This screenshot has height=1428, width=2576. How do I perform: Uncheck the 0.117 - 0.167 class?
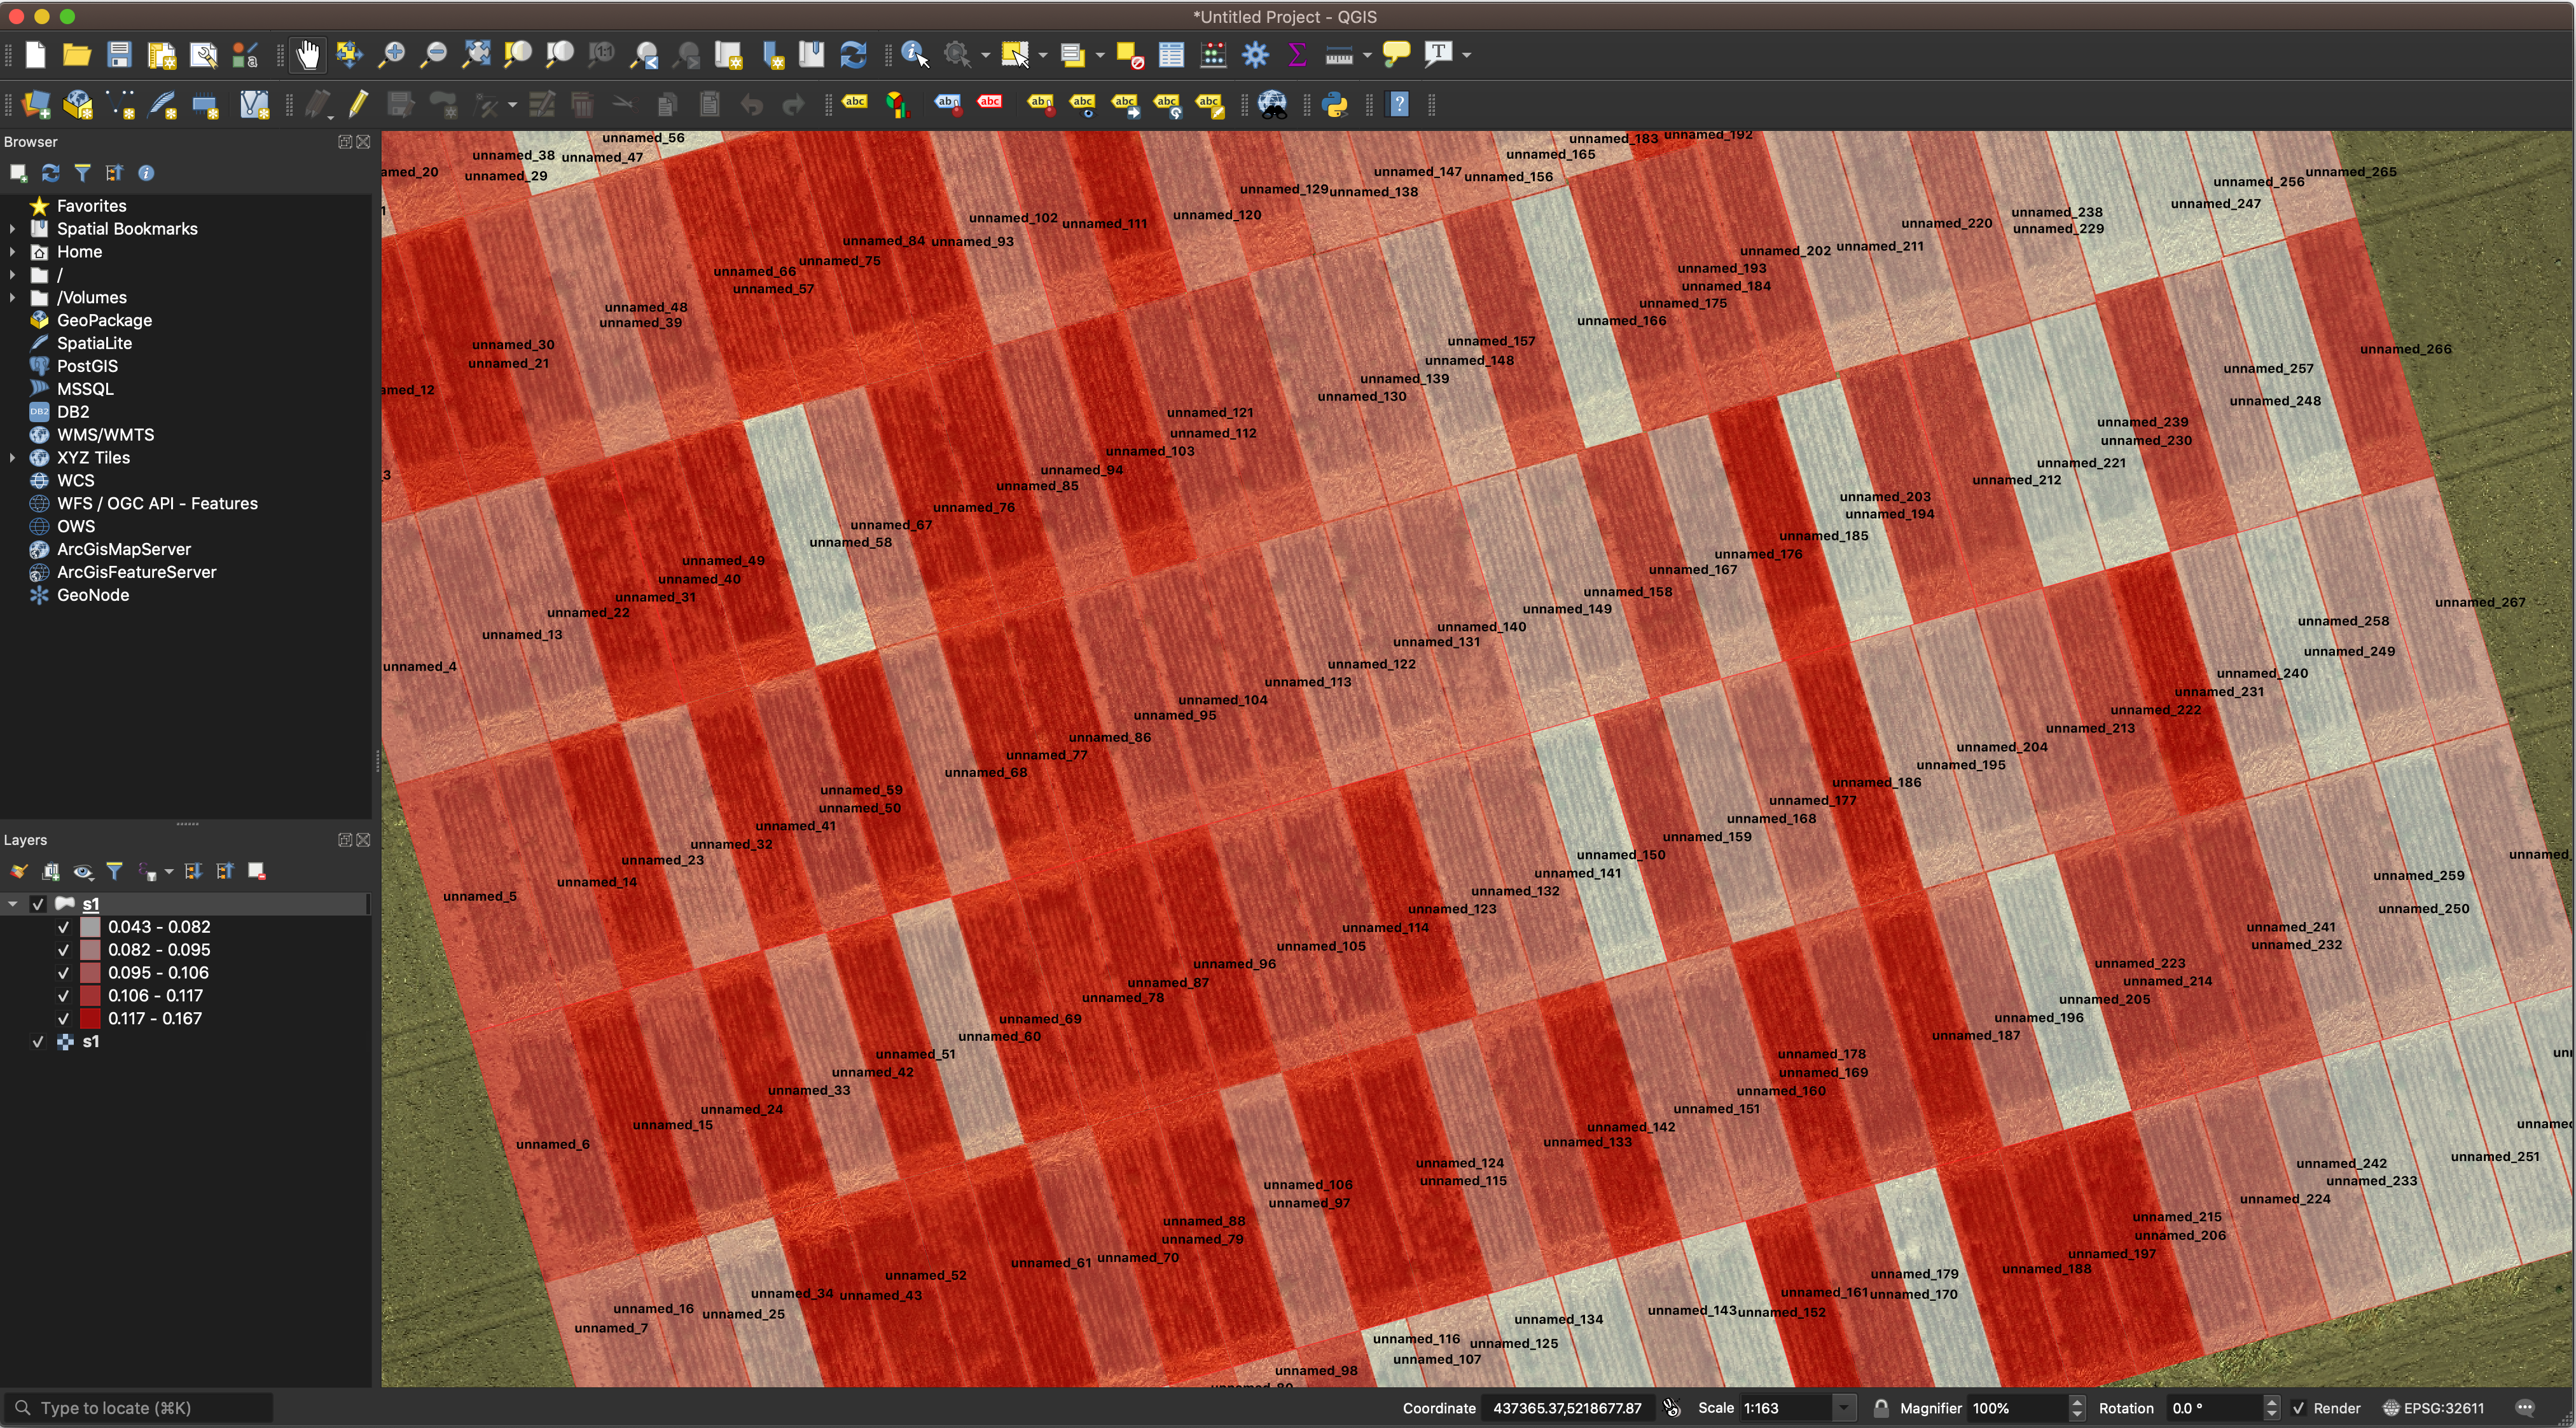pyautogui.click(x=63, y=1019)
